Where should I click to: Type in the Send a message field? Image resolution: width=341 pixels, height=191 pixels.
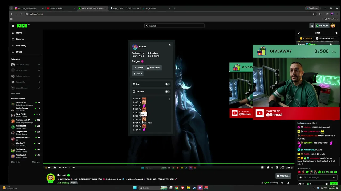tap(317, 177)
